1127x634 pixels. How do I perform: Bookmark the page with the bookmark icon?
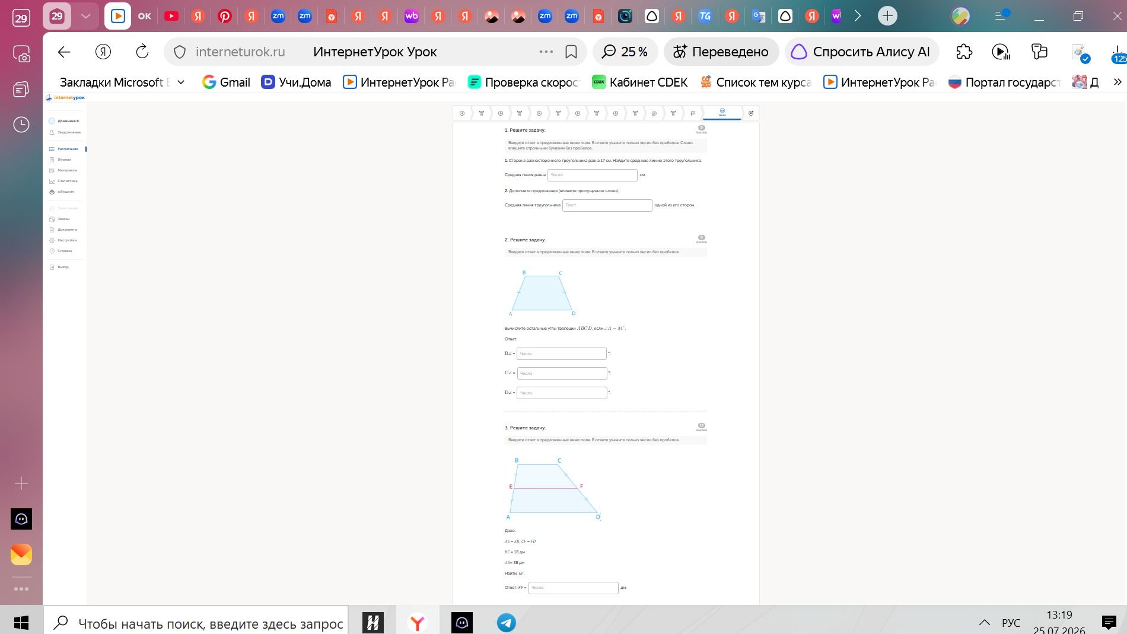pyautogui.click(x=571, y=52)
